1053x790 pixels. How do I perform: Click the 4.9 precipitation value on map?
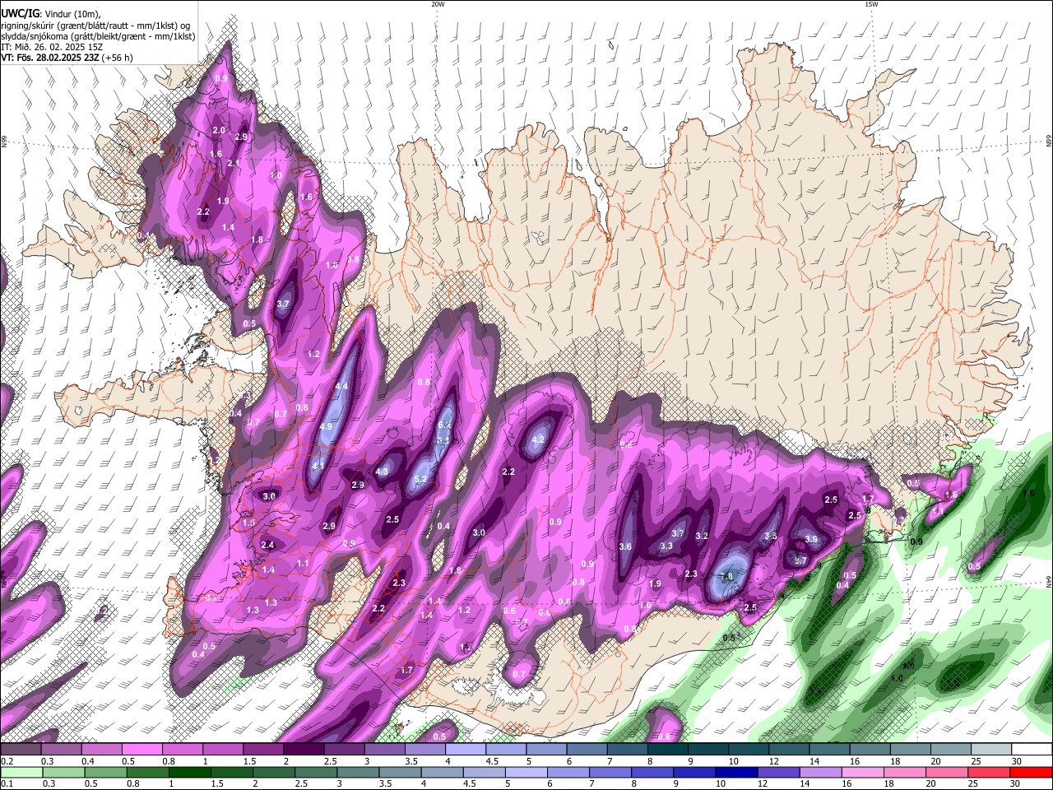point(326,426)
